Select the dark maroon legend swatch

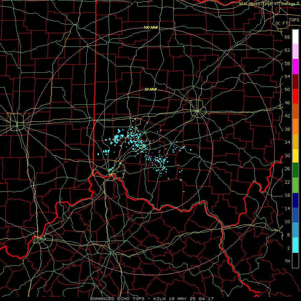(x=295, y=82)
